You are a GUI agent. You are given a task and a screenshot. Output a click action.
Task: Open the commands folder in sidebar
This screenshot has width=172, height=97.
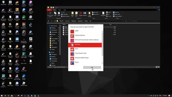(x=54, y=43)
